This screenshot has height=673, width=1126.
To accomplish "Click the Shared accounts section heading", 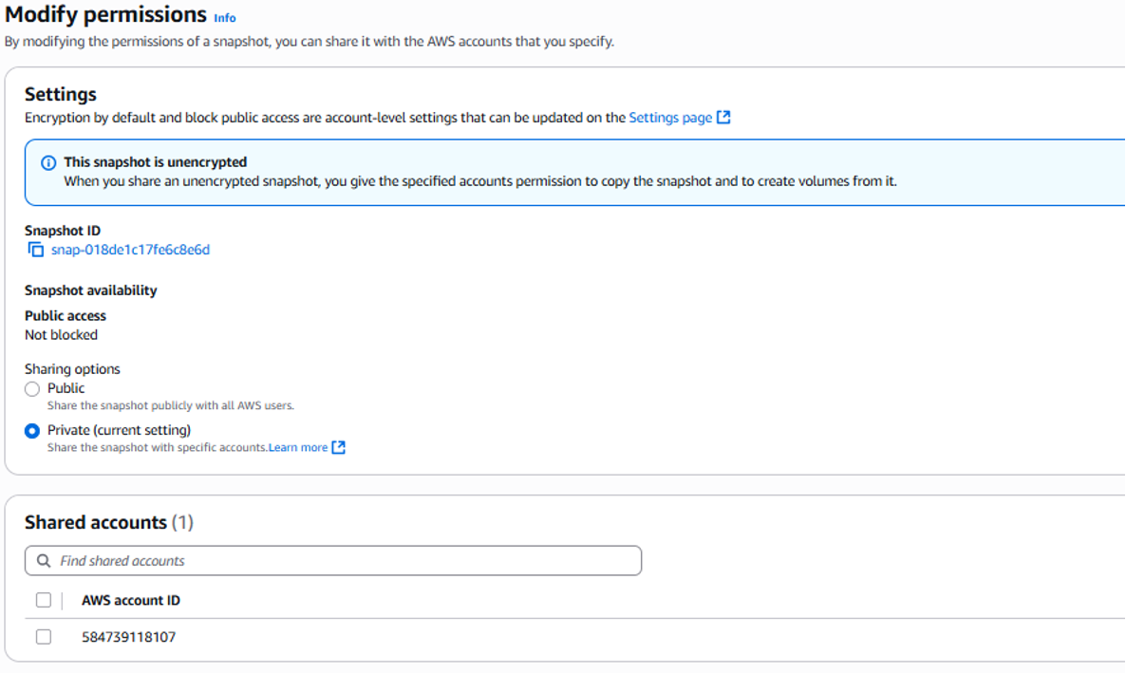I will click(96, 522).
